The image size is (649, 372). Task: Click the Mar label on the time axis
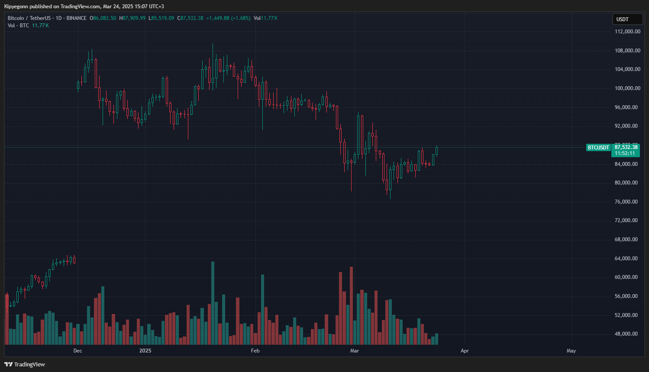click(355, 351)
